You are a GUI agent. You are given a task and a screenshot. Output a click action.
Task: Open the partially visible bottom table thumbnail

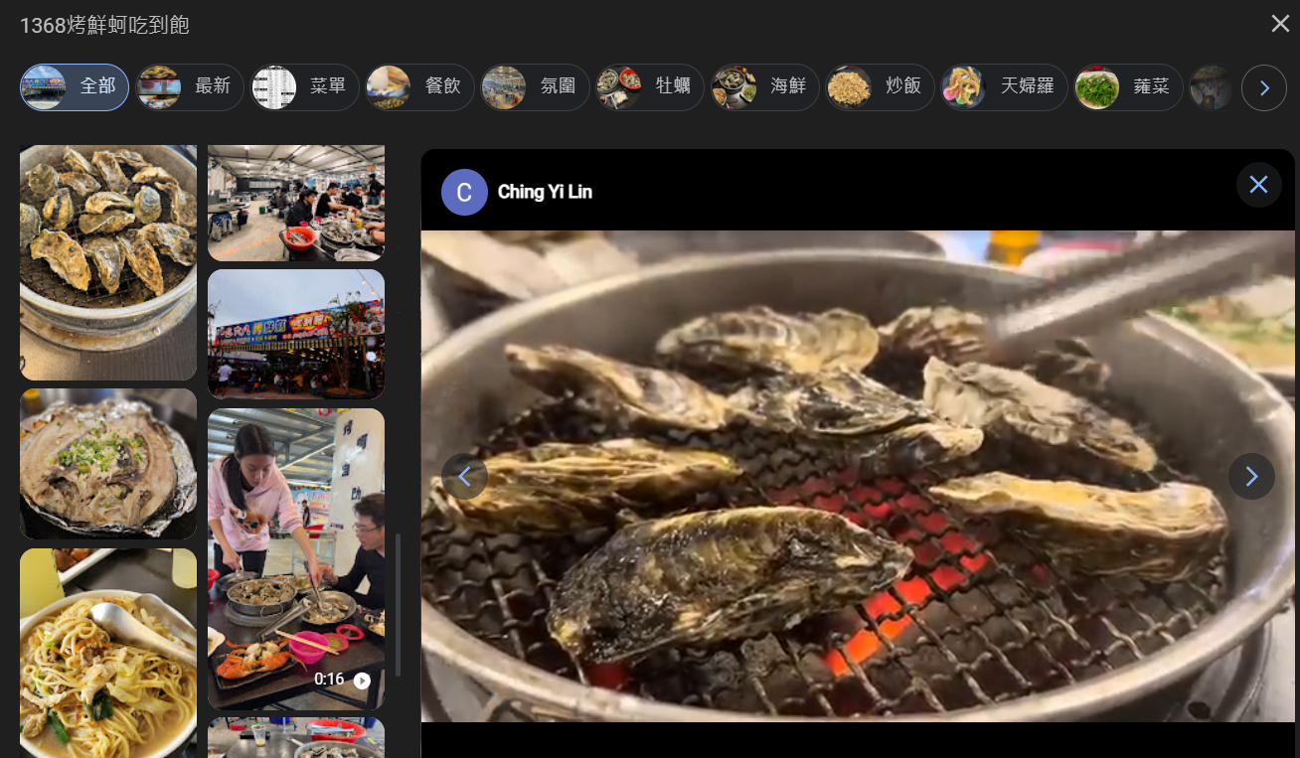[296, 738]
